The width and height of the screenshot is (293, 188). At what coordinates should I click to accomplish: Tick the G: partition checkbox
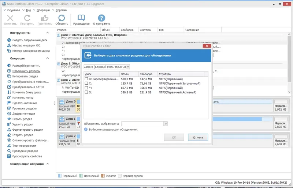click(x=86, y=92)
